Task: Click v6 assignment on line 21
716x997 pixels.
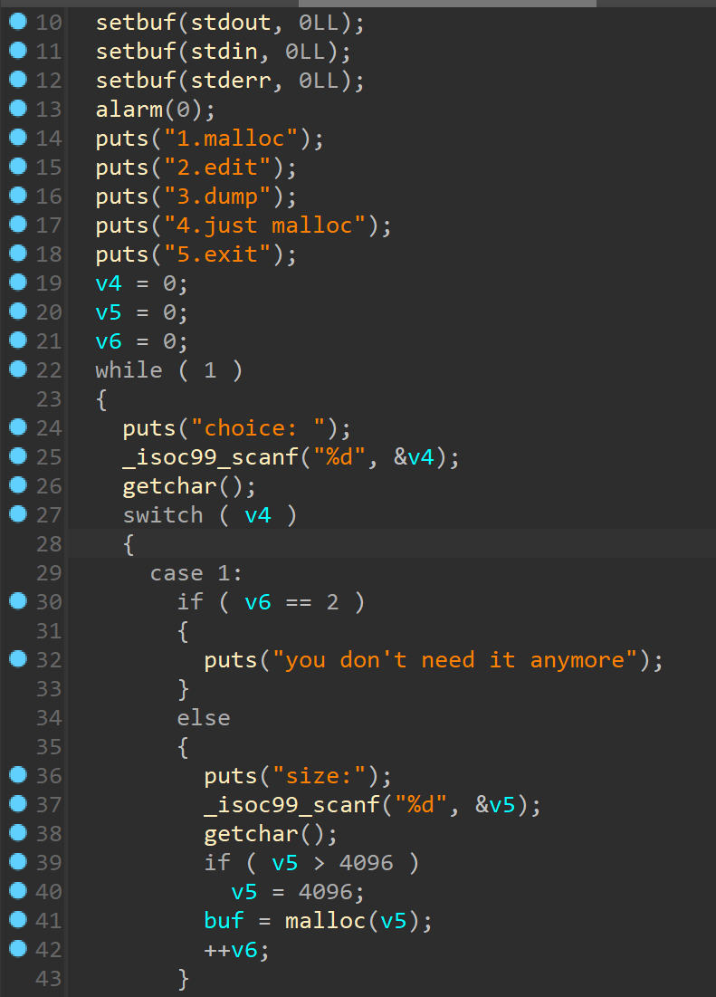Action: point(142,341)
